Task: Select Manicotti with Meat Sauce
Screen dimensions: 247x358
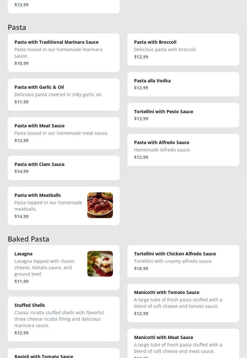Action: point(183,344)
